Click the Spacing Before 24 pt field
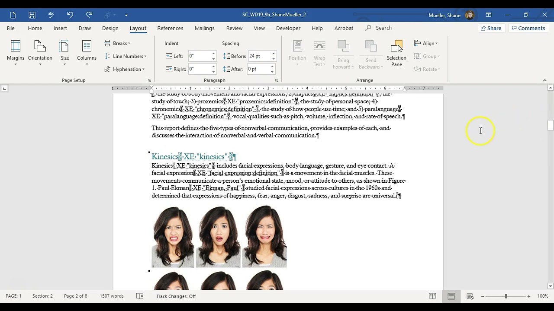 pyautogui.click(x=259, y=56)
